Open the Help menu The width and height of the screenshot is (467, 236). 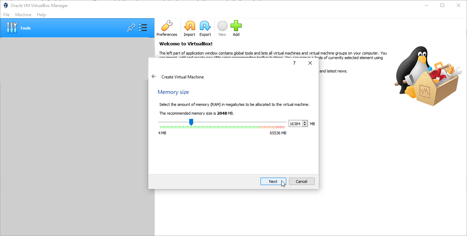click(x=41, y=15)
